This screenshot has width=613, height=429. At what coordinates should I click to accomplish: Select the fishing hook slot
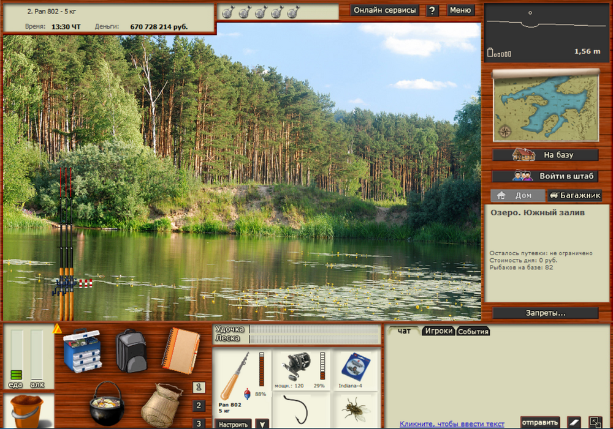coord(296,409)
